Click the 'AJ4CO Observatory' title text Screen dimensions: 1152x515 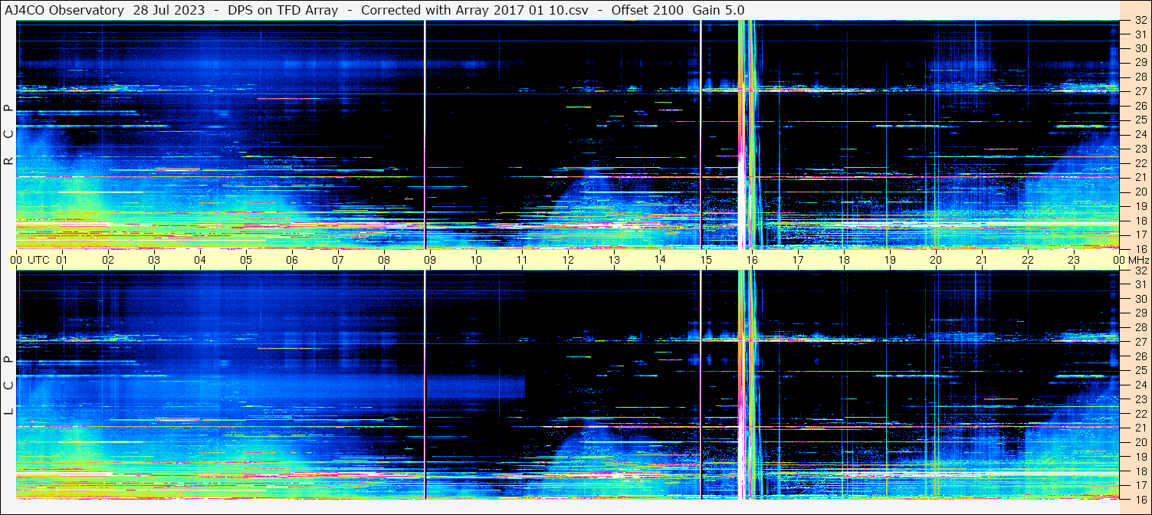(65, 10)
